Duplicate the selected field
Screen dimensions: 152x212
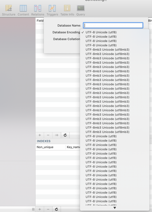(x=57, y=135)
